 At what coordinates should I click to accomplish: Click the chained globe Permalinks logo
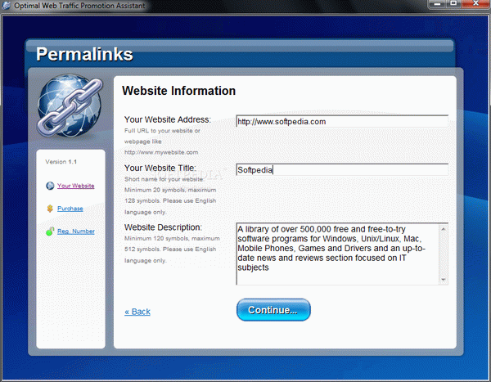click(x=70, y=106)
